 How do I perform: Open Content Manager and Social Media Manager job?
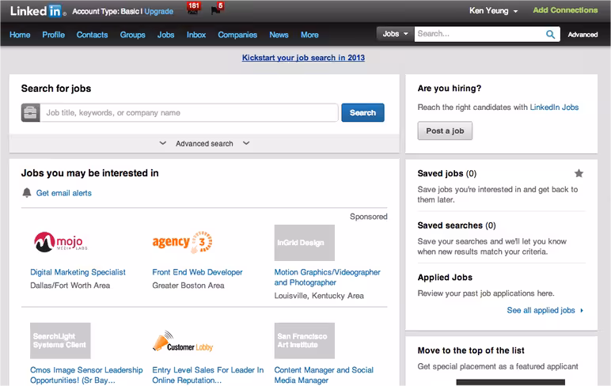pyautogui.click(x=324, y=375)
